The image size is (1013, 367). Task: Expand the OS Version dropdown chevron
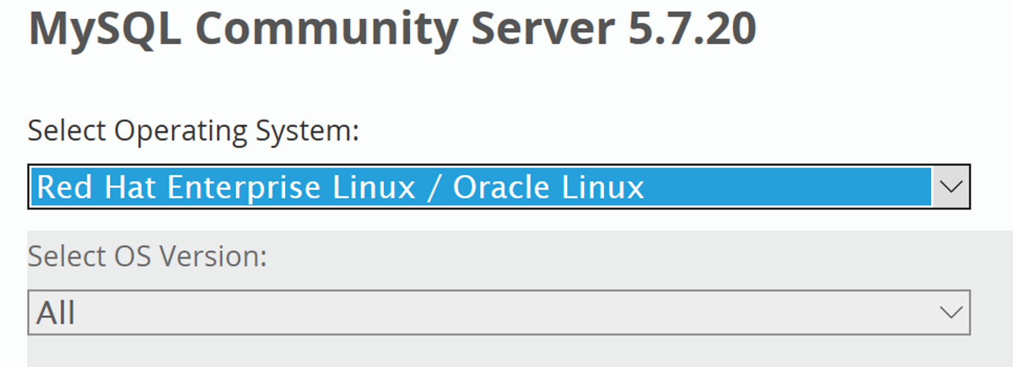click(951, 312)
